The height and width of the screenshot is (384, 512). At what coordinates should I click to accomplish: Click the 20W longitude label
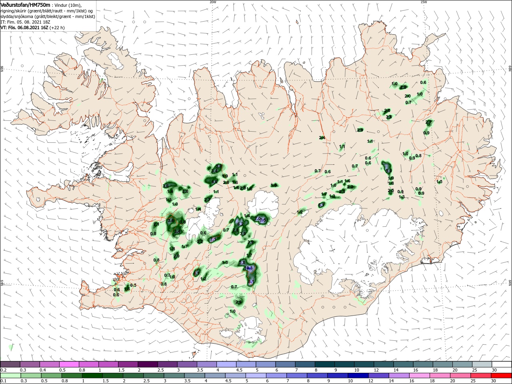pos(213,2)
